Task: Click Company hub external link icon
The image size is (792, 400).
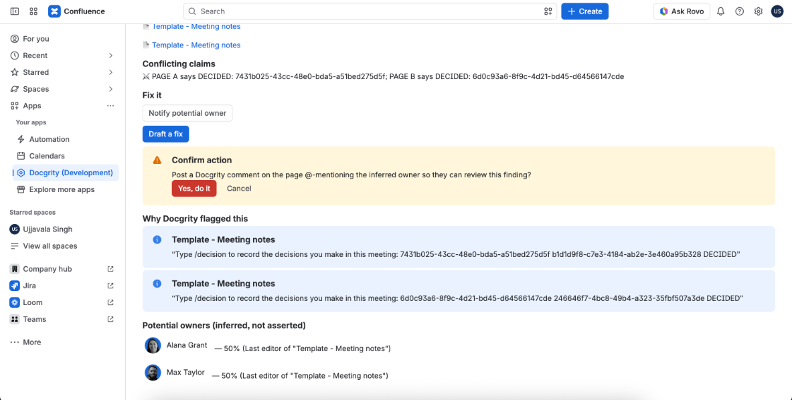Action: pos(110,269)
